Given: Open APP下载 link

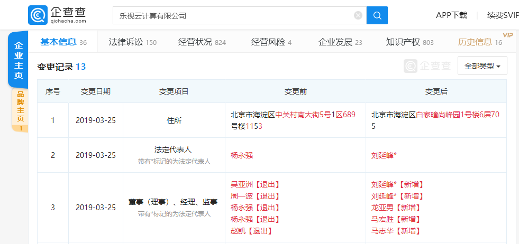Looking at the screenshot, I should (x=451, y=15).
